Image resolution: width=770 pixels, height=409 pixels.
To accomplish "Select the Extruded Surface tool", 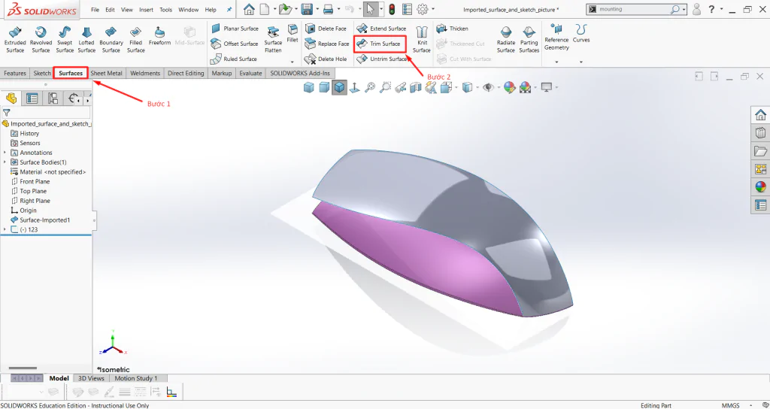I will click(x=15, y=39).
